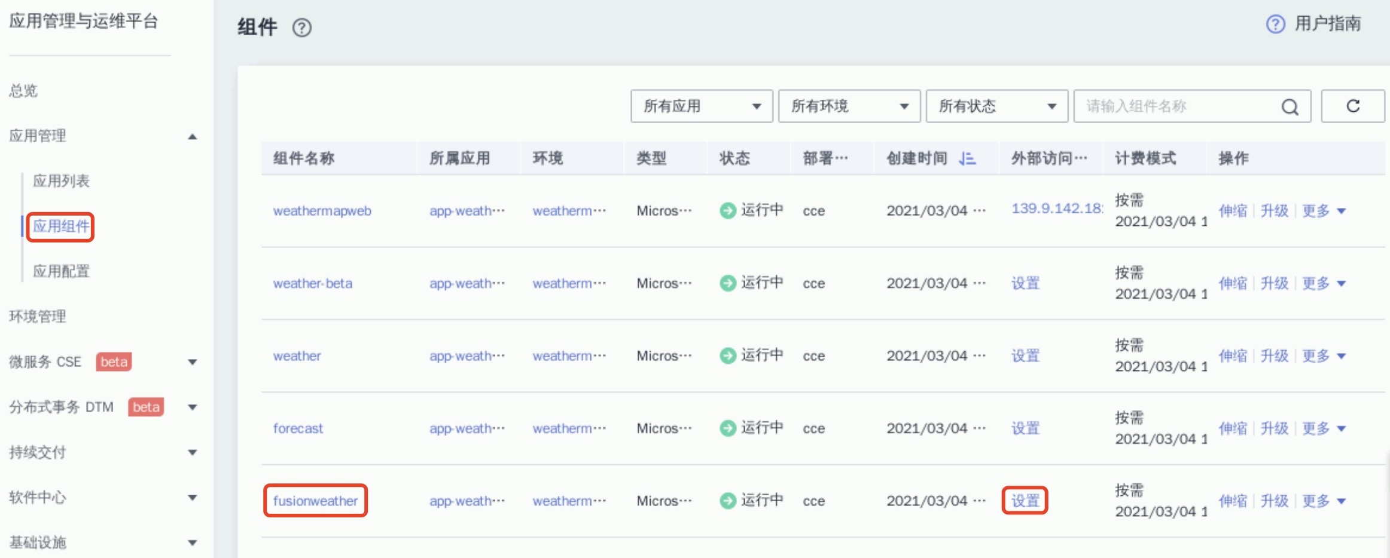The height and width of the screenshot is (558, 1390).
Task: Click 设置 external access for fusionweather
Action: [x=1025, y=501]
